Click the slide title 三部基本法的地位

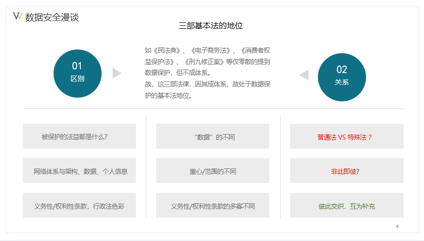[211, 26]
